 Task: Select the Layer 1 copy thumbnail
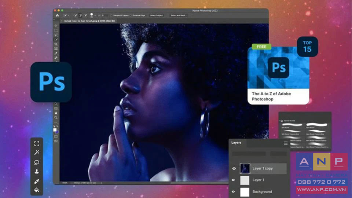coord(245,169)
